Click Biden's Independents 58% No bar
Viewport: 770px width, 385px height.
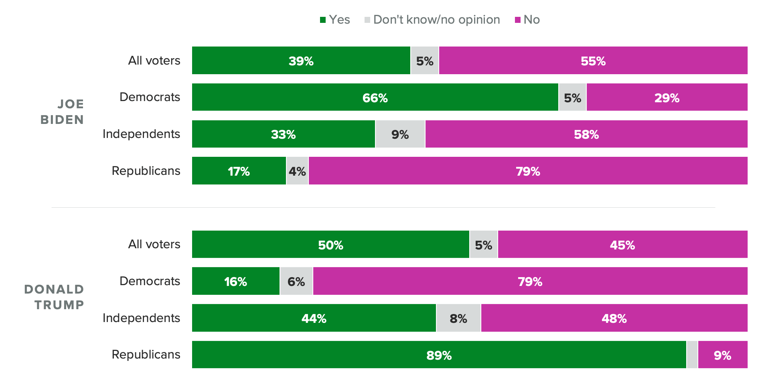coord(586,134)
